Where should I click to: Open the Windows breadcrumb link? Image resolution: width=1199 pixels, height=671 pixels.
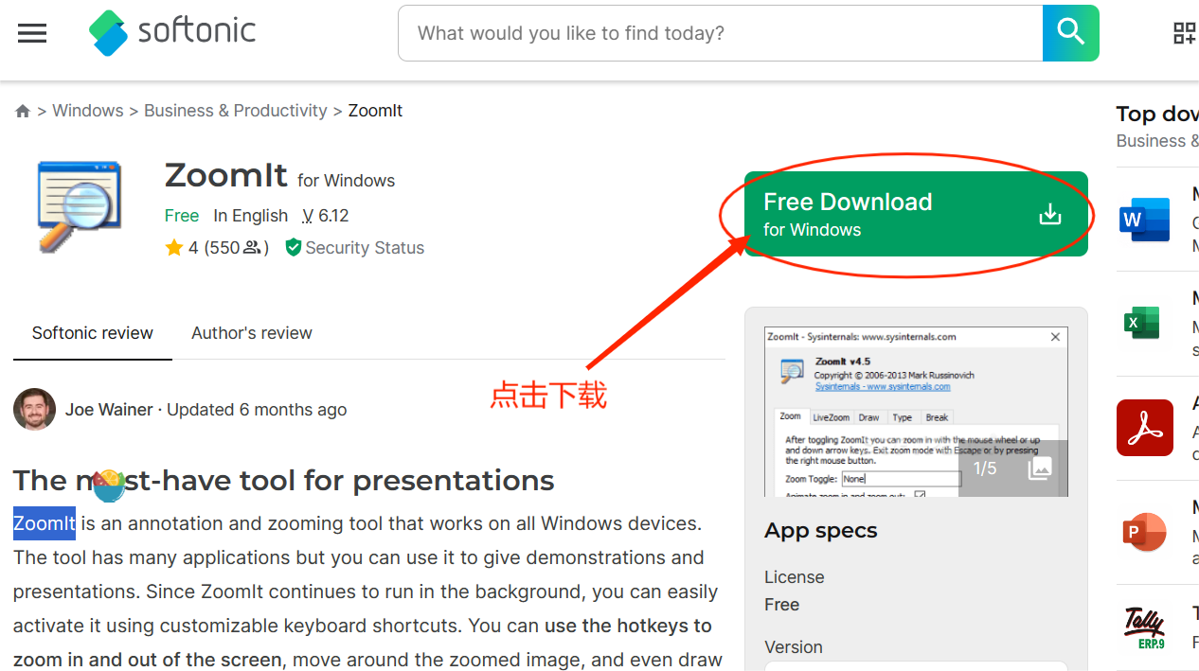coord(88,111)
